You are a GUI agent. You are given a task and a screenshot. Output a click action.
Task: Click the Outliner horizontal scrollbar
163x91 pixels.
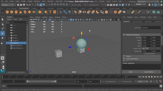tap(16, 72)
